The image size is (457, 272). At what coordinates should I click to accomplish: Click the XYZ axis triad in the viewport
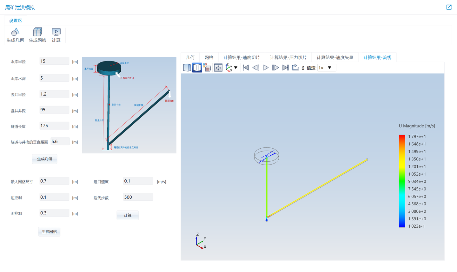point(201,241)
